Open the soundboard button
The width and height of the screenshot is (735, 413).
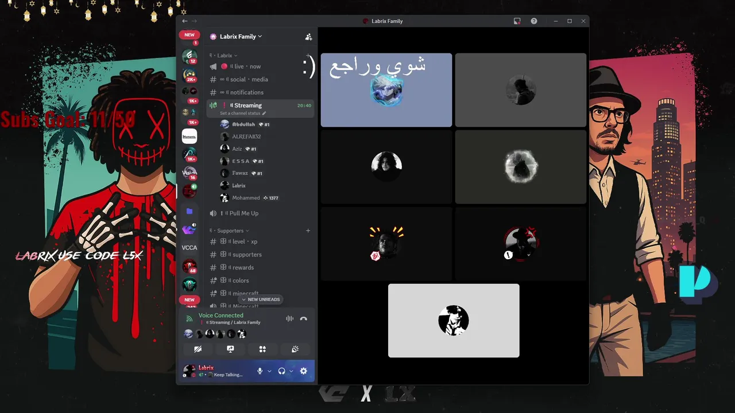295,349
